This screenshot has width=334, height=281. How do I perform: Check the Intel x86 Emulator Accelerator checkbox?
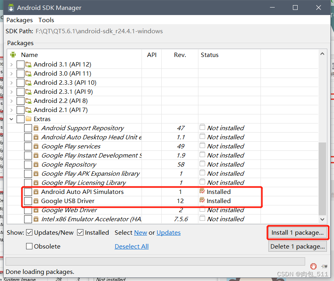point(28,219)
